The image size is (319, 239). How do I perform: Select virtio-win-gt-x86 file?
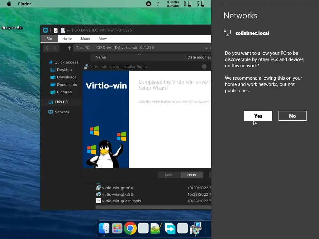click(x=117, y=194)
